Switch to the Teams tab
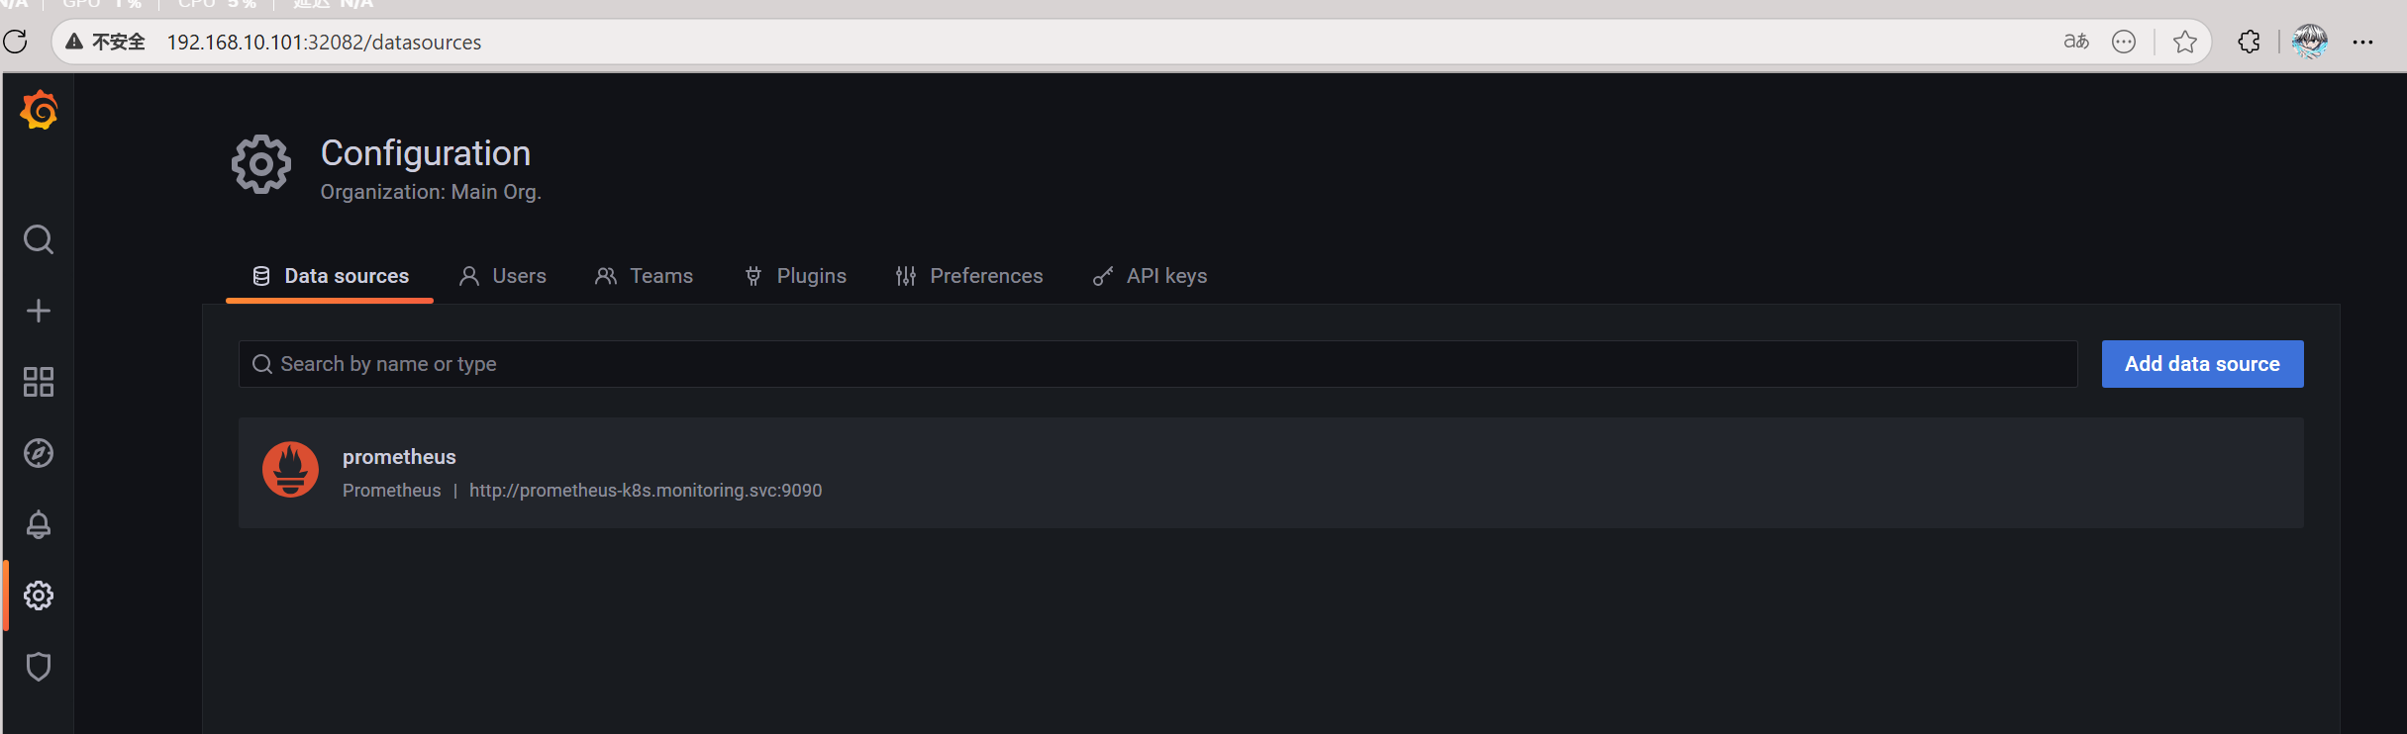 point(644,276)
